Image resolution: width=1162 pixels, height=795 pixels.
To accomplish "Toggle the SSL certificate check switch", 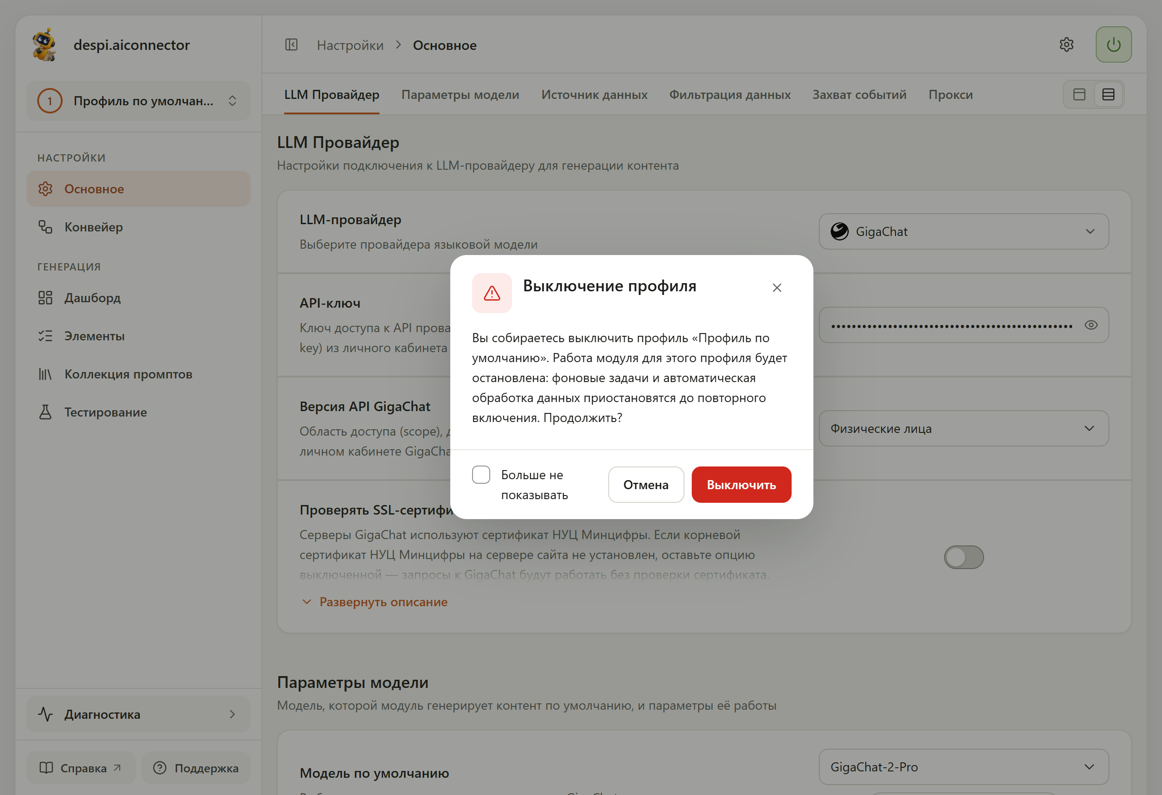I will 964,557.
